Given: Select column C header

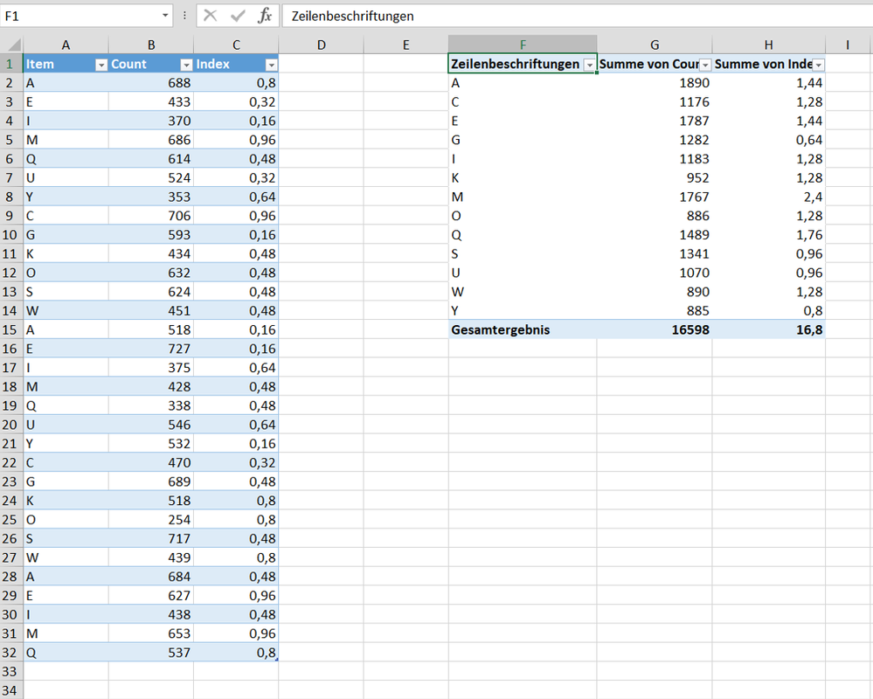Looking at the screenshot, I should tap(236, 45).
